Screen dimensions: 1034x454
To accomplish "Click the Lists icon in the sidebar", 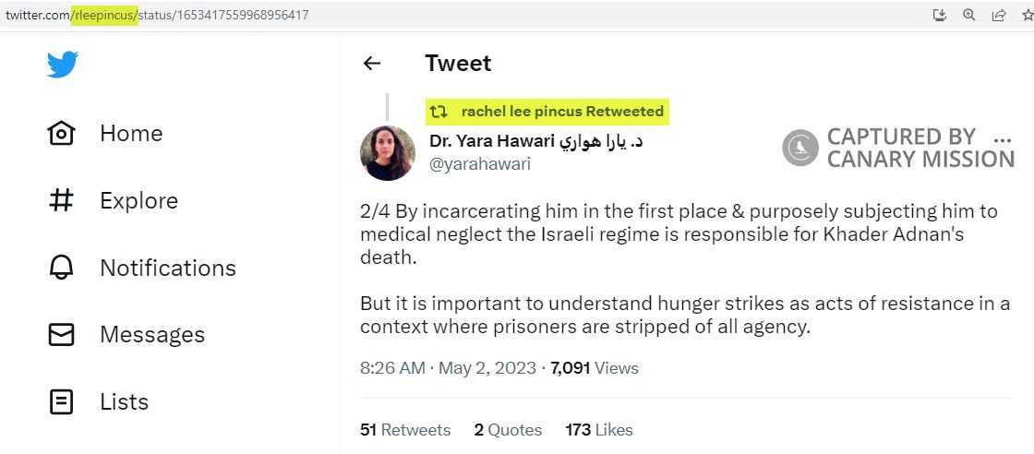I will click(61, 402).
